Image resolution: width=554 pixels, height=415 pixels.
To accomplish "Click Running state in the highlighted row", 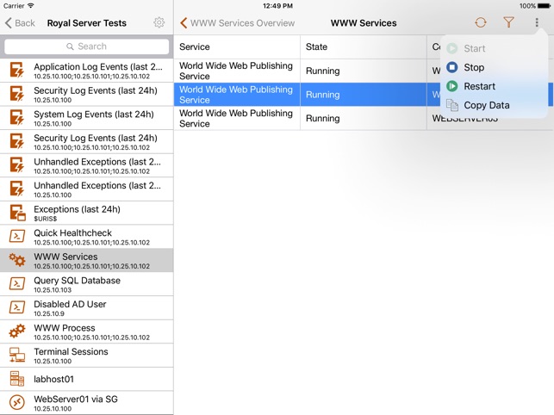I will coord(322,95).
